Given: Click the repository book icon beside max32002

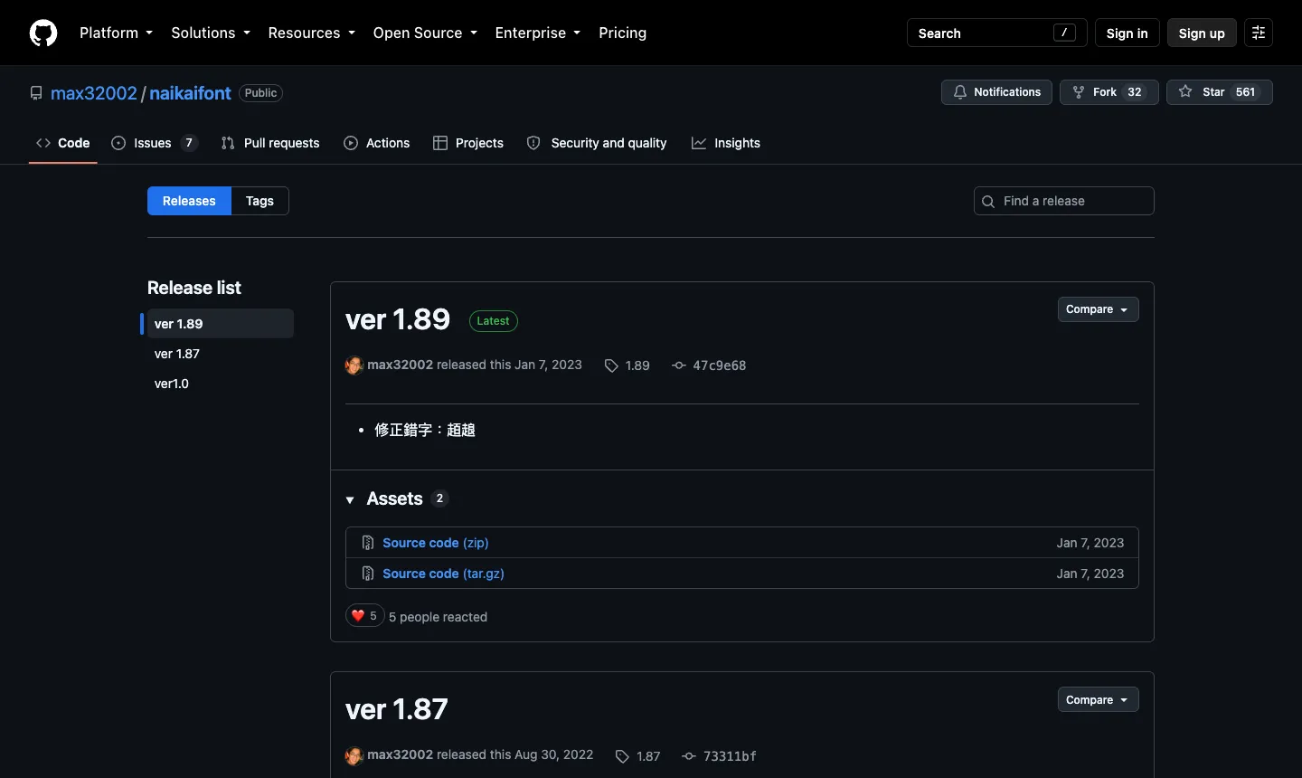Looking at the screenshot, I should (x=36, y=93).
